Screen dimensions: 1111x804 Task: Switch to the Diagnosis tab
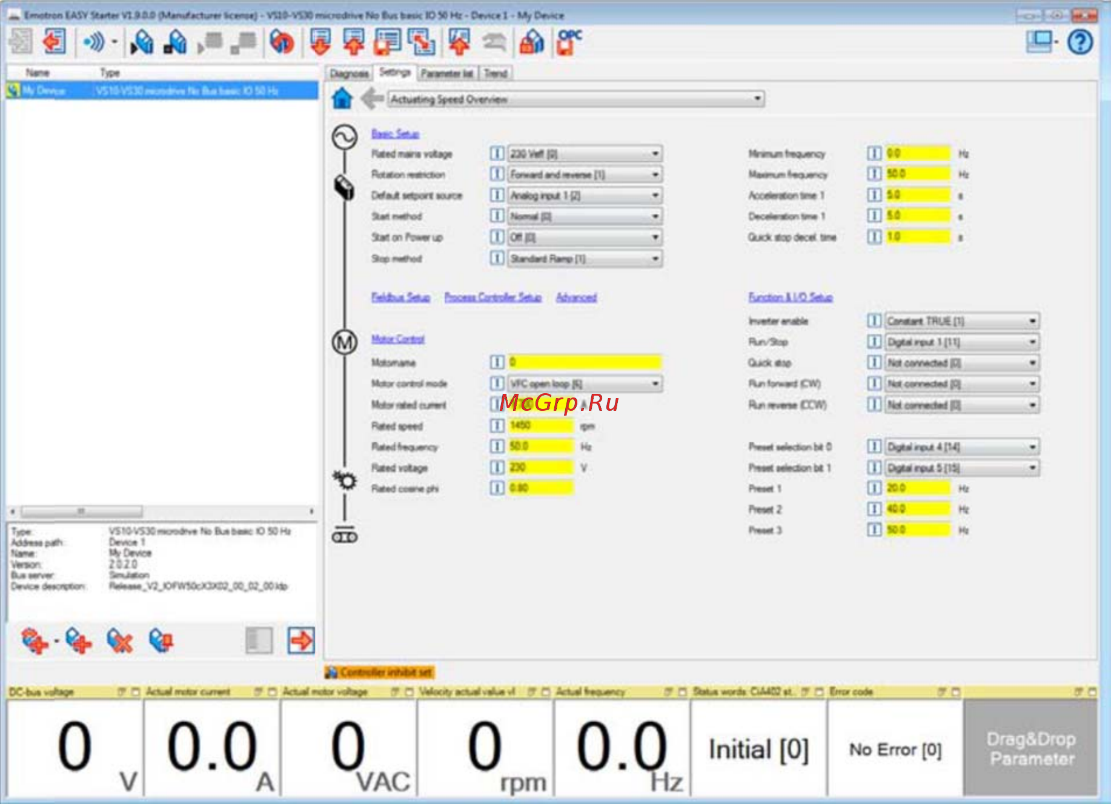click(x=349, y=73)
